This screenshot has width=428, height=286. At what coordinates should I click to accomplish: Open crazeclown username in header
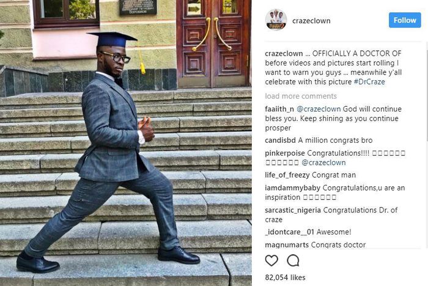[311, 21]
